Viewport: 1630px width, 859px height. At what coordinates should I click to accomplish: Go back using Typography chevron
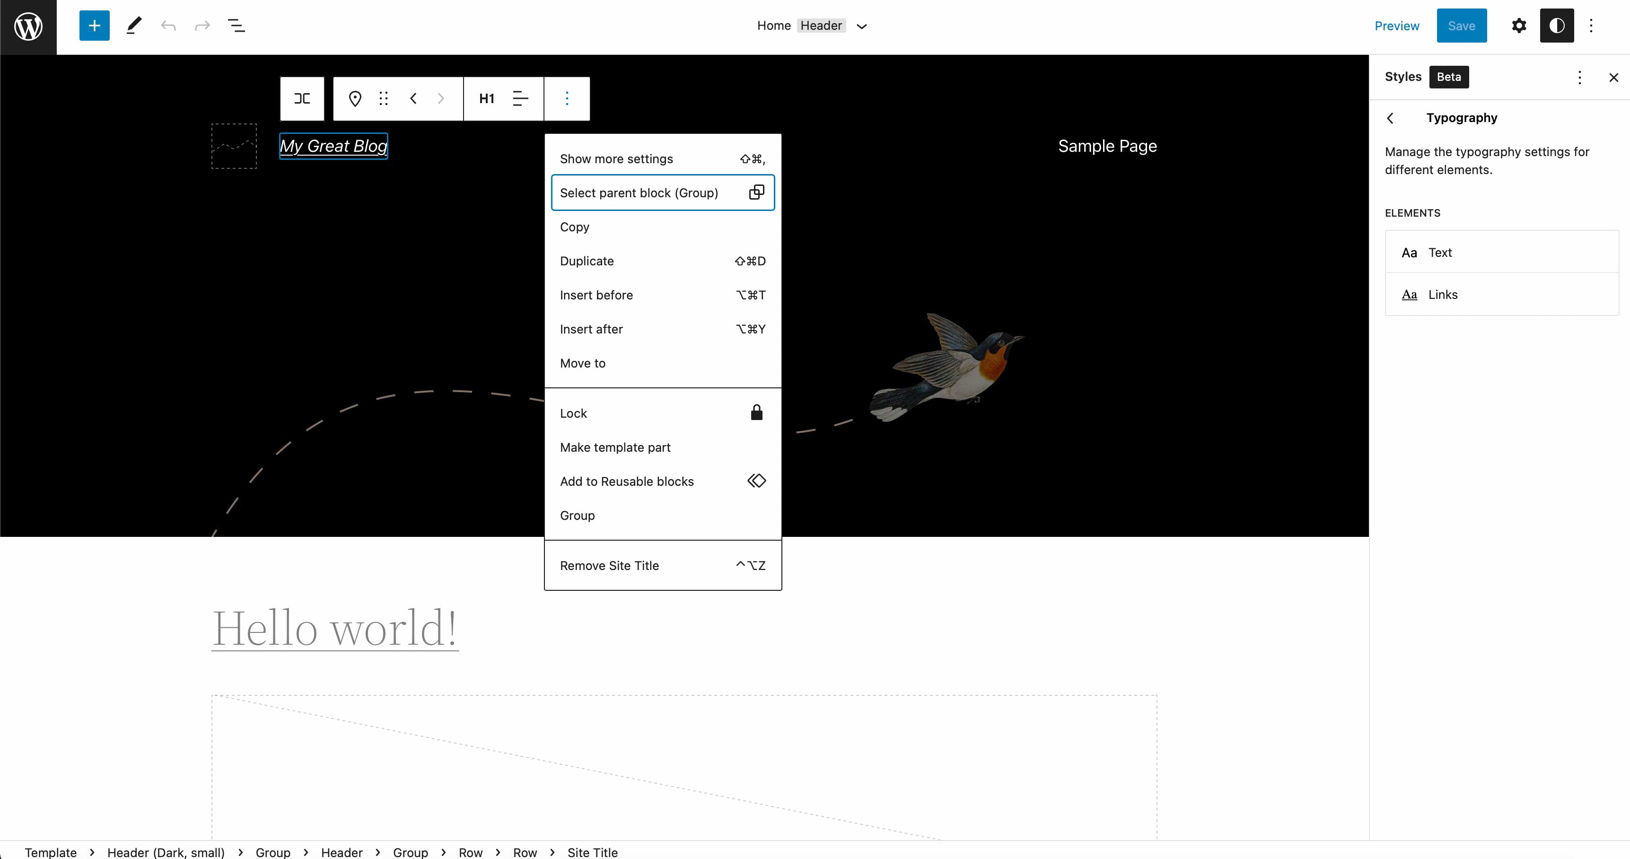1390,118
